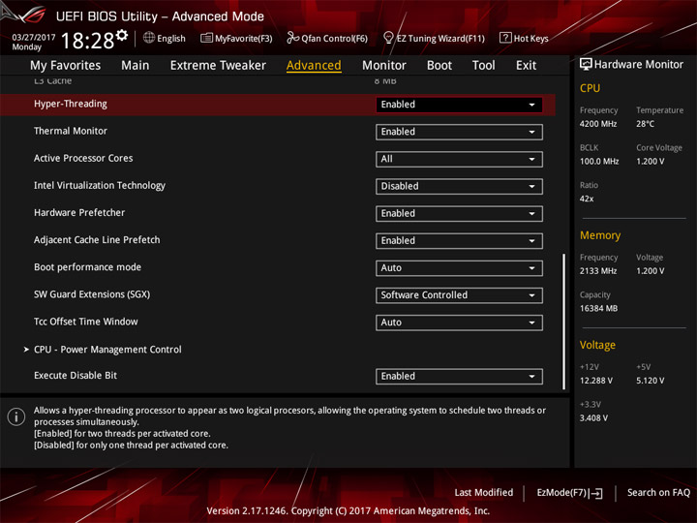Select the Thermal Monitor label
Screen dimensions: 697x523
click(71, 131)
